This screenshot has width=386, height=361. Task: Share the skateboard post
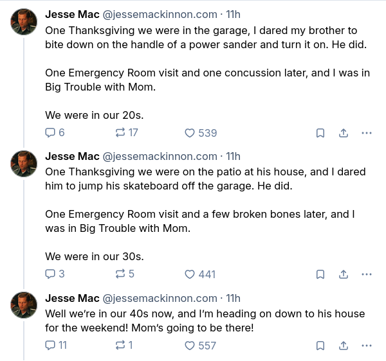(344, 274)
